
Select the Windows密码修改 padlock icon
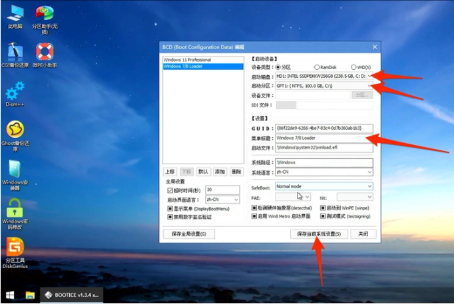(x=15, y=214)
